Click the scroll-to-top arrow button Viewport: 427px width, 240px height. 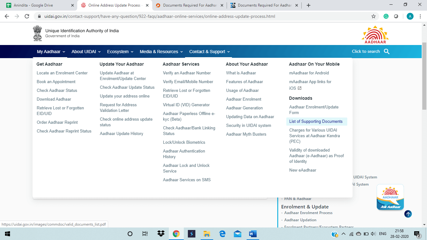(x=408, y=214)
